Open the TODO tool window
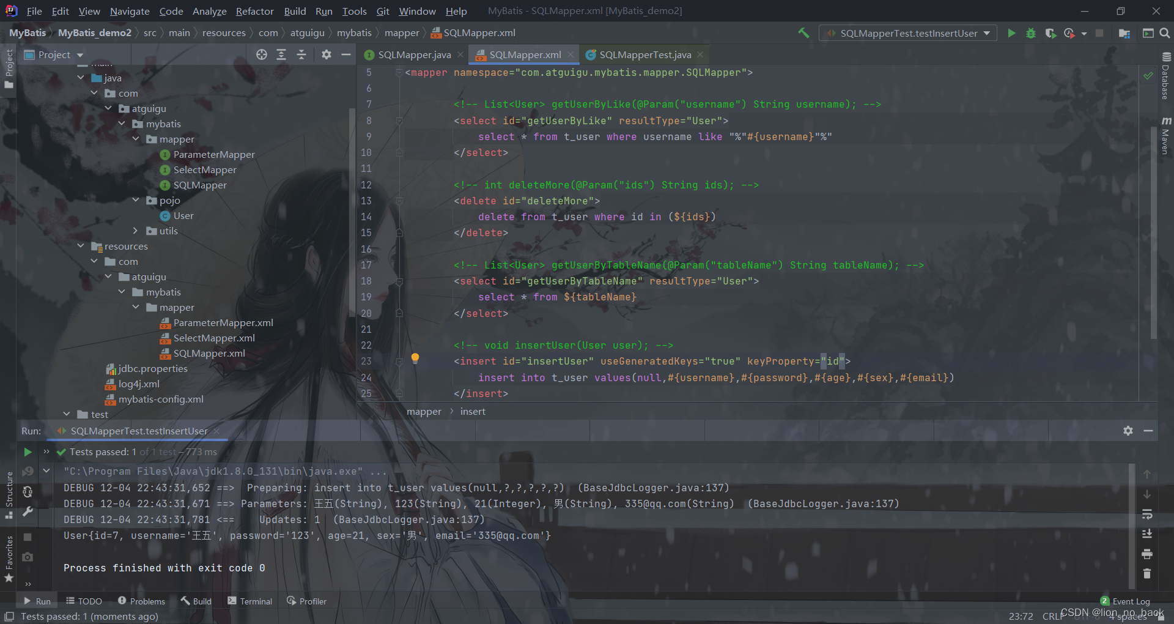This screenshot has width=1174, height=624. tap(84, 601)
